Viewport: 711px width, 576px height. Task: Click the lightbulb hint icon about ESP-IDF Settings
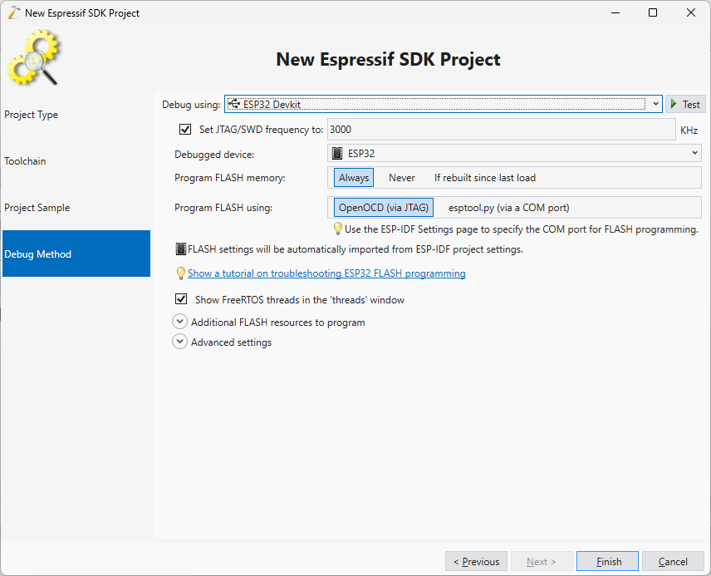(x=337, y=229)
